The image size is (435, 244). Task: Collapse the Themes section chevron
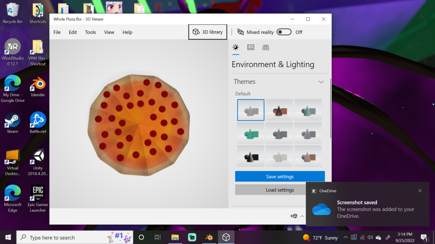click(321, 82)
